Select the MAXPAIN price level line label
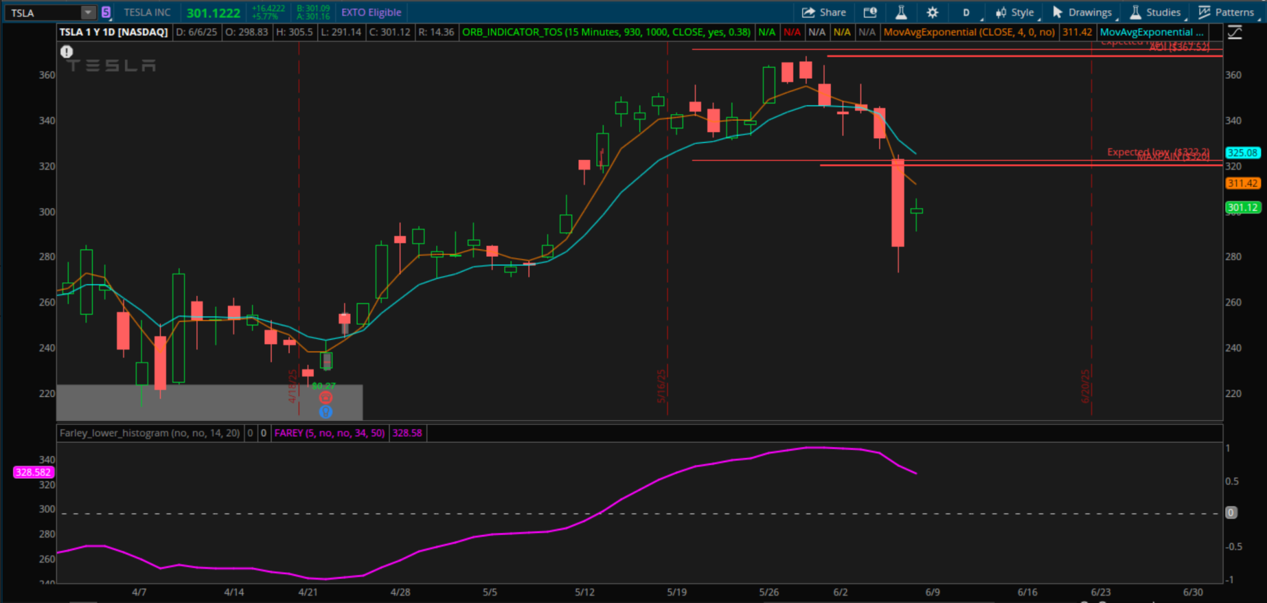Image resolution: width=1267 pixels, height=603 pixels. click(1173, 157)
